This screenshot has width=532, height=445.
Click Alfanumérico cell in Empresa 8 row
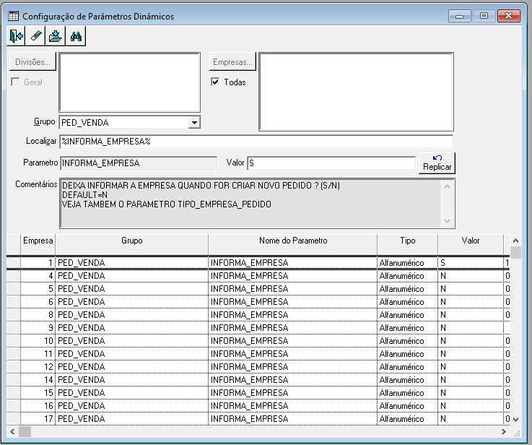[x=408, y=315]
